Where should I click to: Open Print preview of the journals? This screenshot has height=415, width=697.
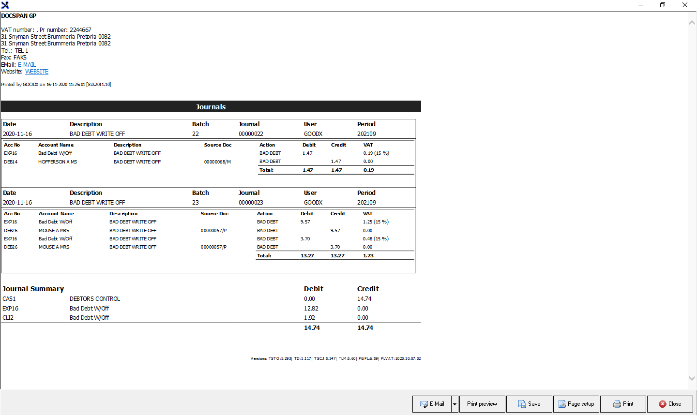pyautogui.click(x=482, y=404)
